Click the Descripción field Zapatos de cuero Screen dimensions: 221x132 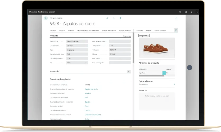point(77,41)
